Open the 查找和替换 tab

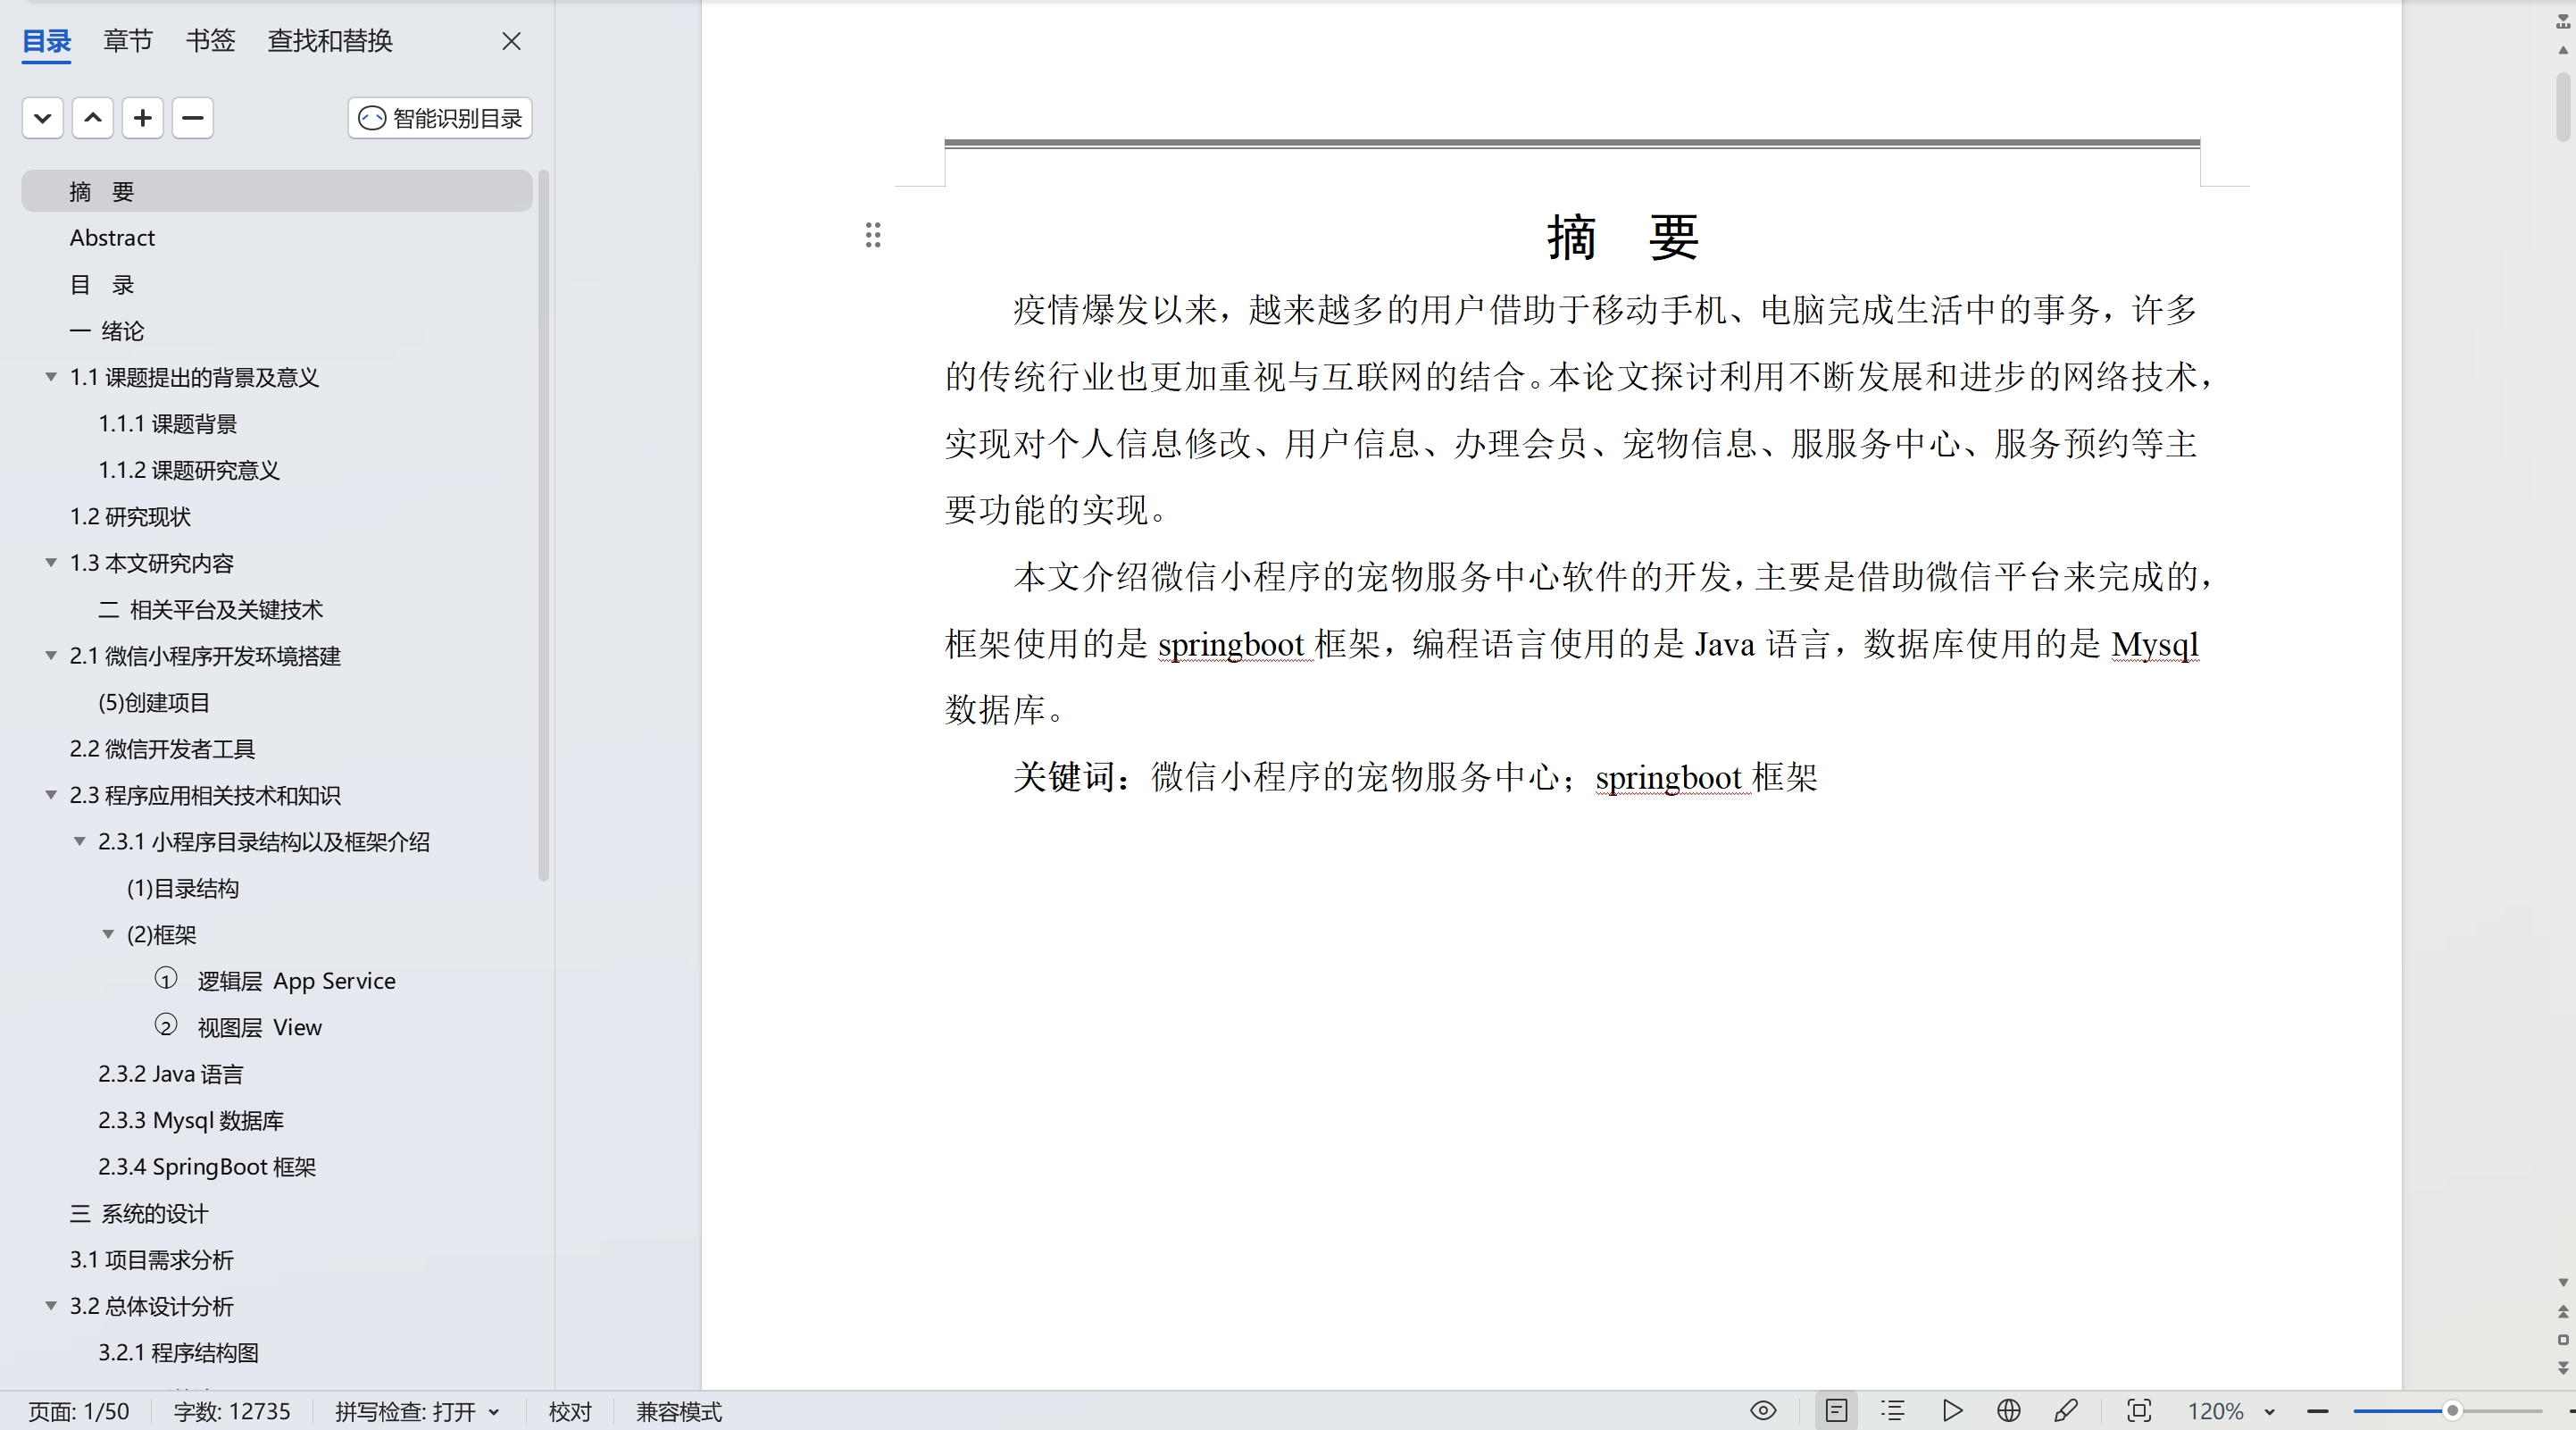(x=329, y=41)
